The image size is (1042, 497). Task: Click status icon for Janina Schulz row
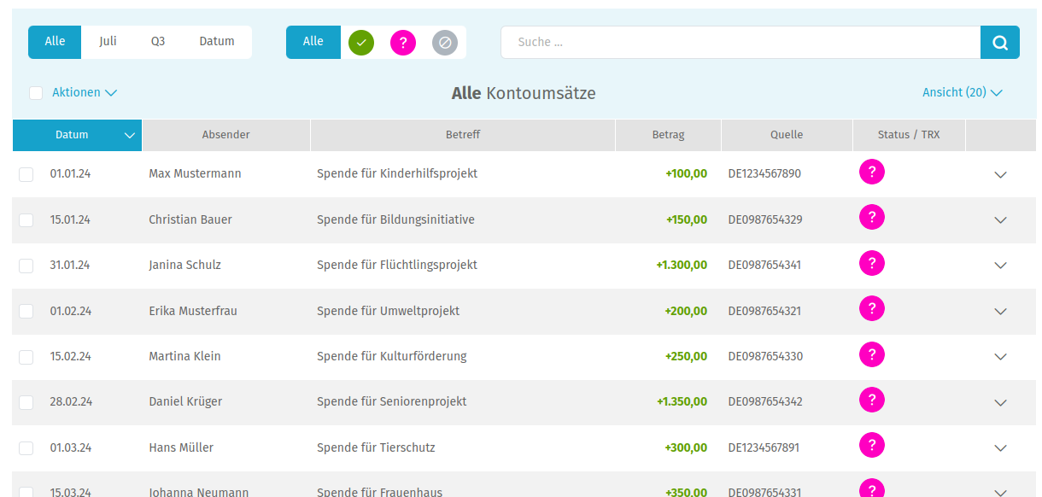tap(871, 263)
